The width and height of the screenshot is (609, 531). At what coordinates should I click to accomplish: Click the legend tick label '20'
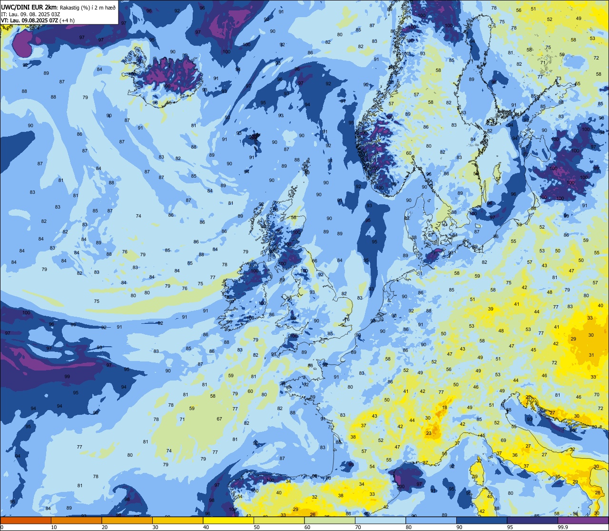pyautogui.click(x=105, y=527)
